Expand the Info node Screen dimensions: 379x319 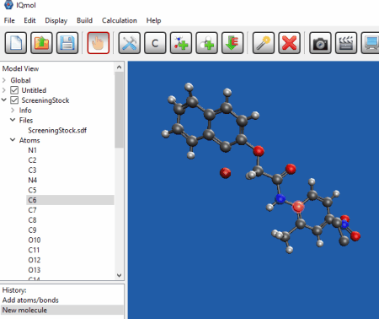[x=13, y=110]
